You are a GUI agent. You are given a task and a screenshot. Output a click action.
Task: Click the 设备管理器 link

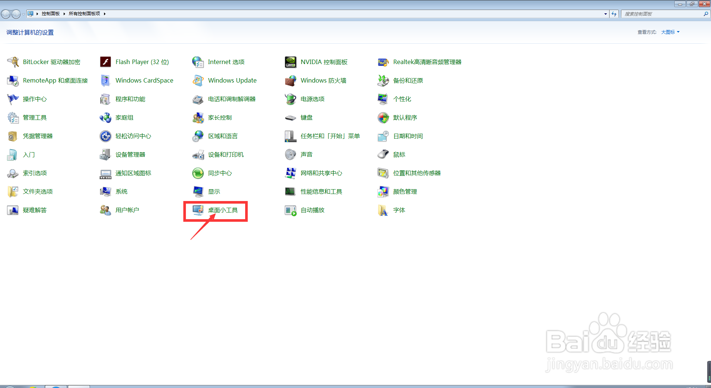coord(130,154)
